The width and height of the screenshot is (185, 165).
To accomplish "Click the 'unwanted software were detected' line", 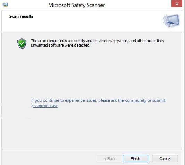I will tap(61, 45).
